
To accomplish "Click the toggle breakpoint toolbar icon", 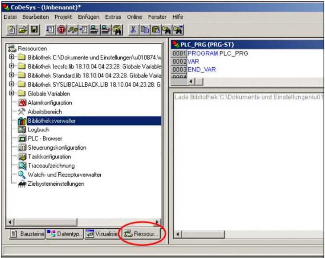I will click(x=84, y=30).
